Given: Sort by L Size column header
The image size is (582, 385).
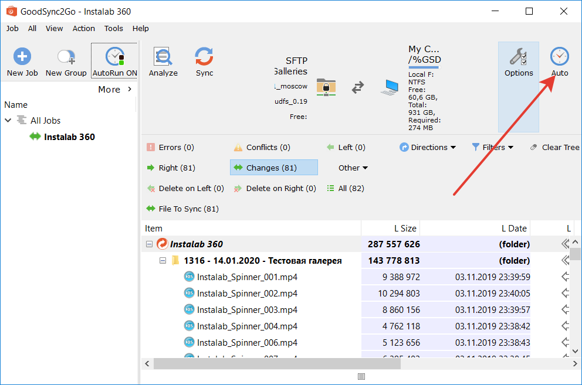Looking at the screenshot, I should 391,228.
